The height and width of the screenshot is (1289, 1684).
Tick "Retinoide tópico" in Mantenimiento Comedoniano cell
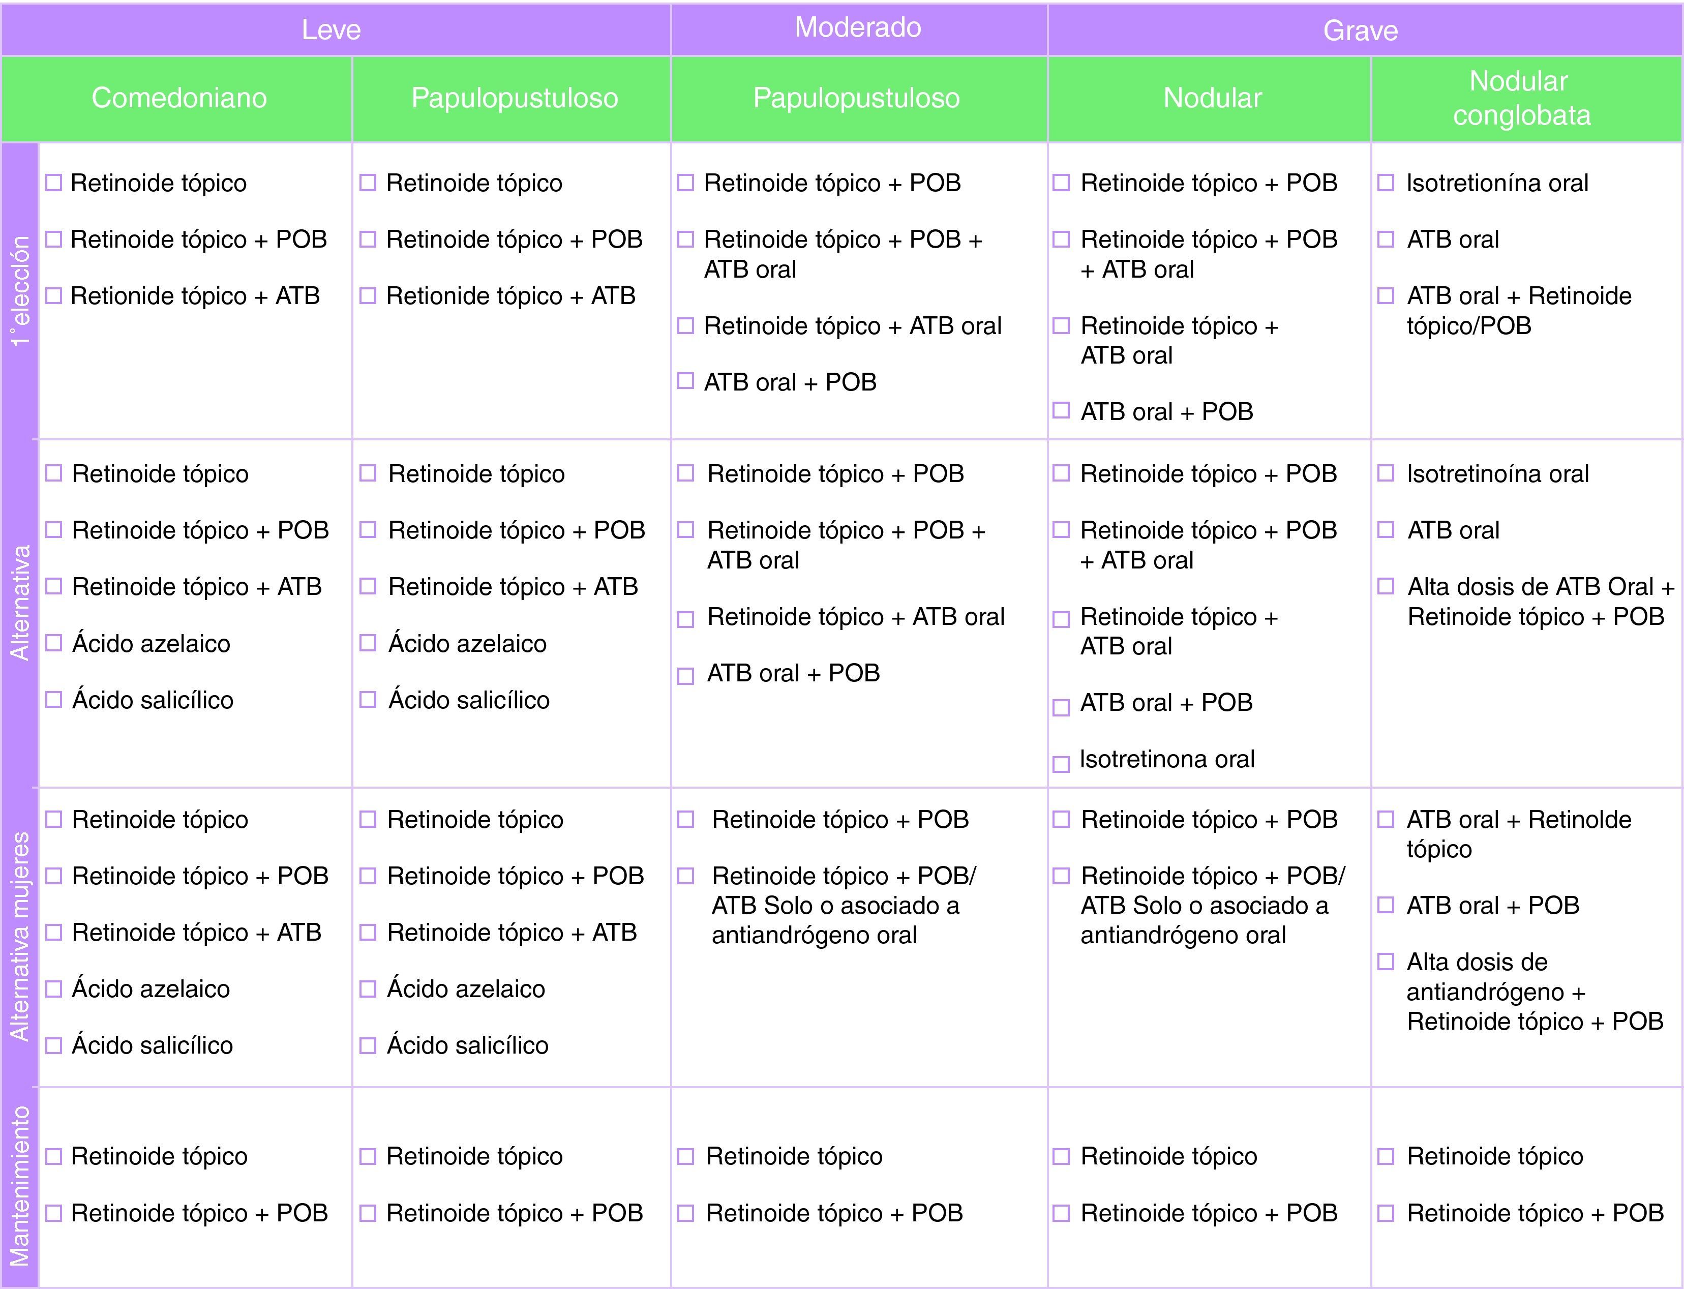[x=54, y=1156]
